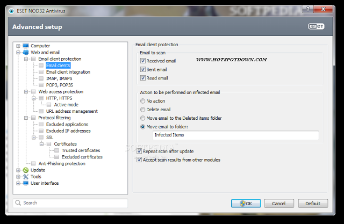Screen dimensions: 344x224
Task: Click page icon beside Trusted certificates
Action: (x=56, y=150)
